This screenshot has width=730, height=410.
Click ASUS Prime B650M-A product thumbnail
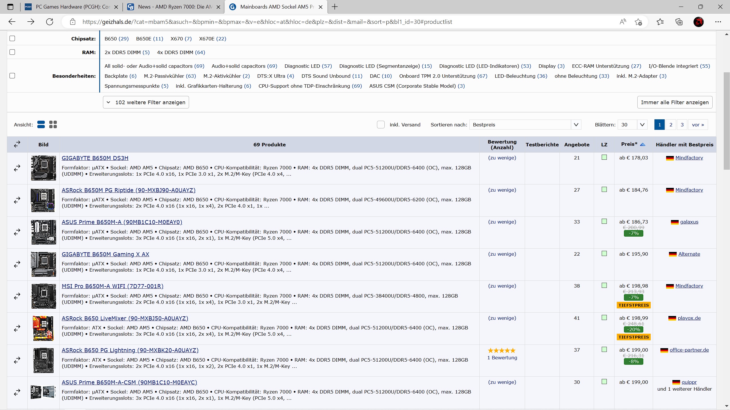pyautogui.click(x=44, y=232)
